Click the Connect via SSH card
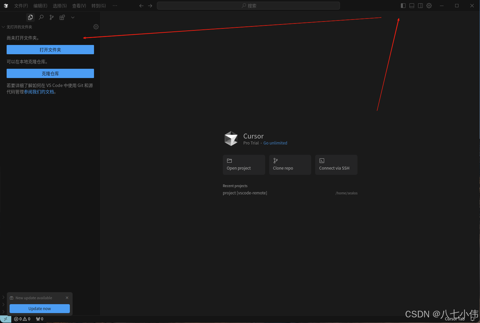 coord(336,165)
